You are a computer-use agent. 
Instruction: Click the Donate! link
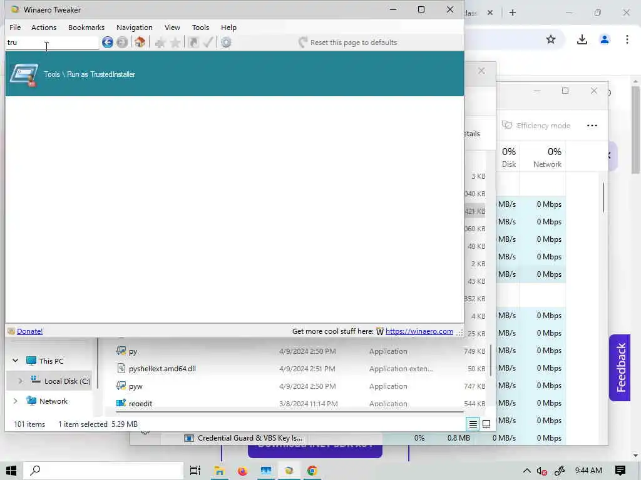pos(30,331)
